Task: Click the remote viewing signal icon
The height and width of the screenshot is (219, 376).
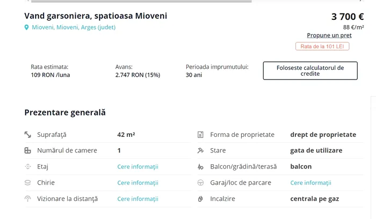Action: [x=28, y=199]
